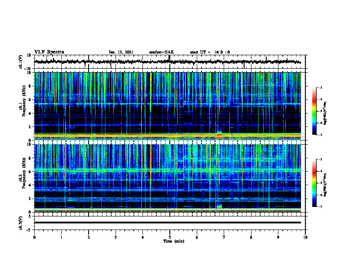Click the "10" tick on ch.1(V) waveform axis
The width and height of the screenshot is (344, 266).
(x=29, y=56)
